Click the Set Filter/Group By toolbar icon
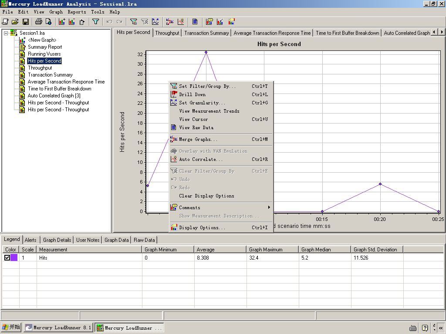 pos(133,22)
